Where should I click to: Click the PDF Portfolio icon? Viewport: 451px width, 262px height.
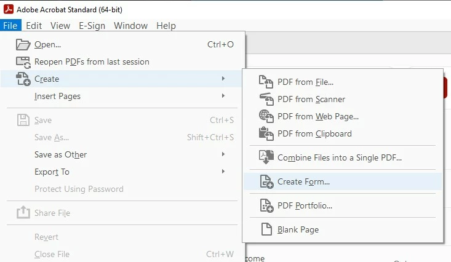click(266, 205)
